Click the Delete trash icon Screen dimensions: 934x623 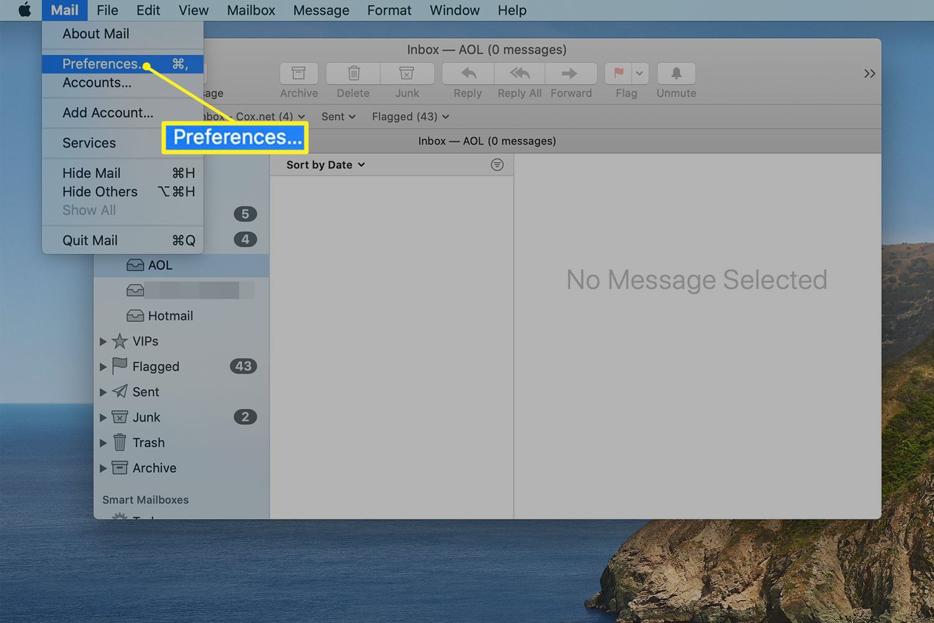pyautogui.click(x=353, y=74)
